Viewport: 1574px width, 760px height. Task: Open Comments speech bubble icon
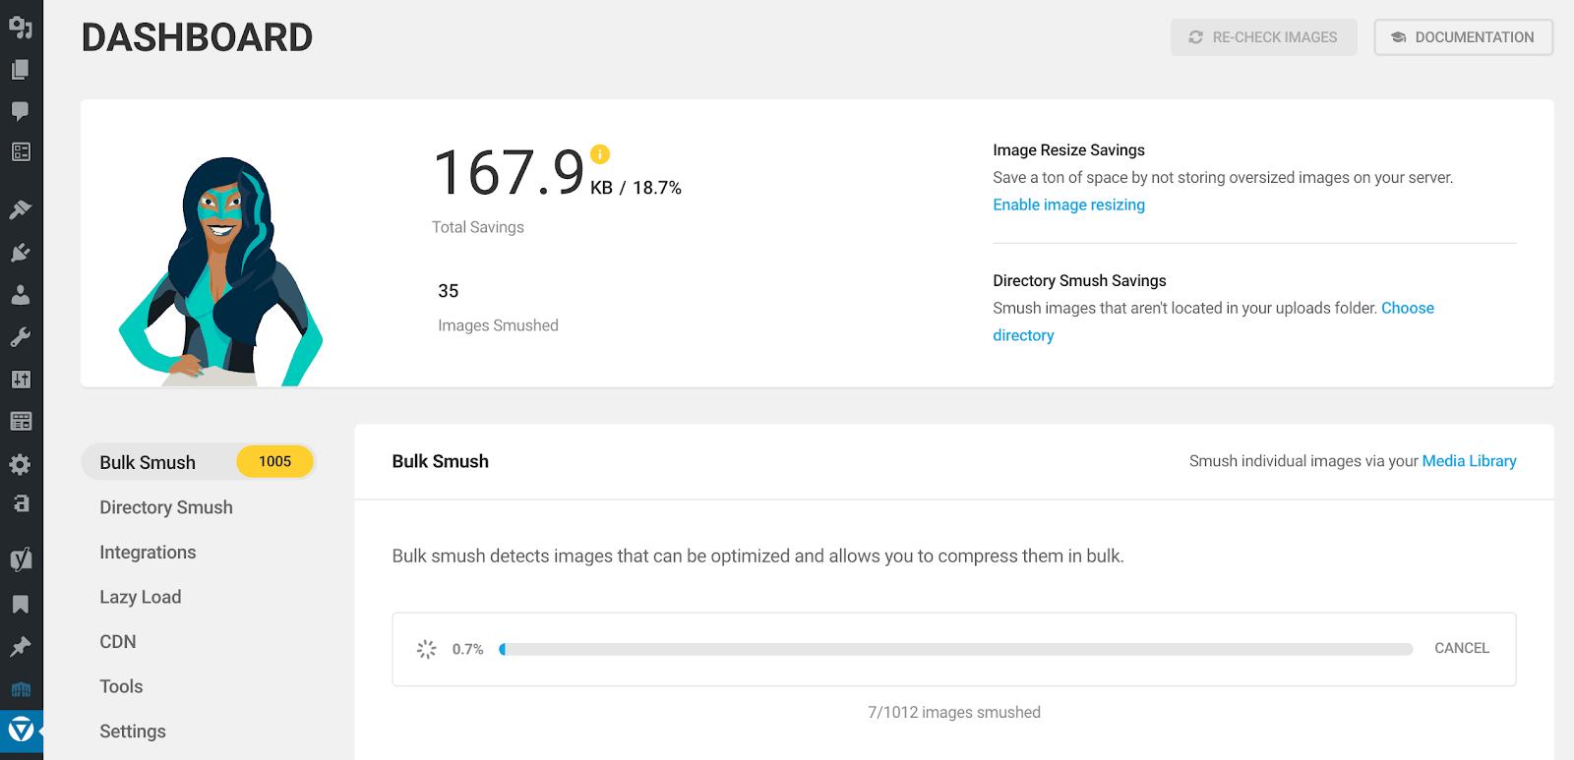[20, 110]
